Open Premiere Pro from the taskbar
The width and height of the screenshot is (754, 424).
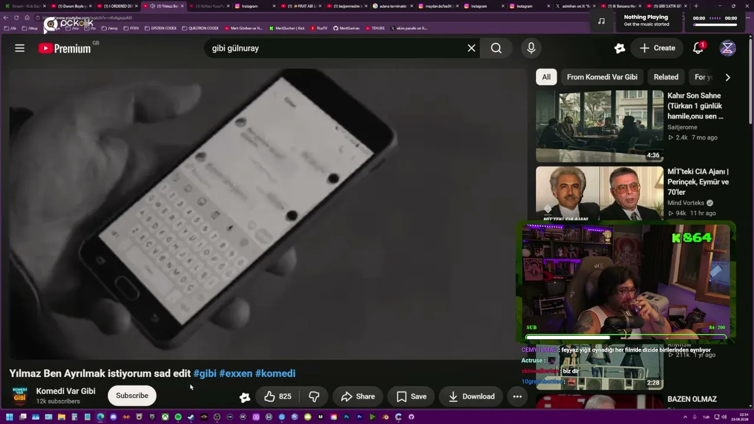click(359, 417)
